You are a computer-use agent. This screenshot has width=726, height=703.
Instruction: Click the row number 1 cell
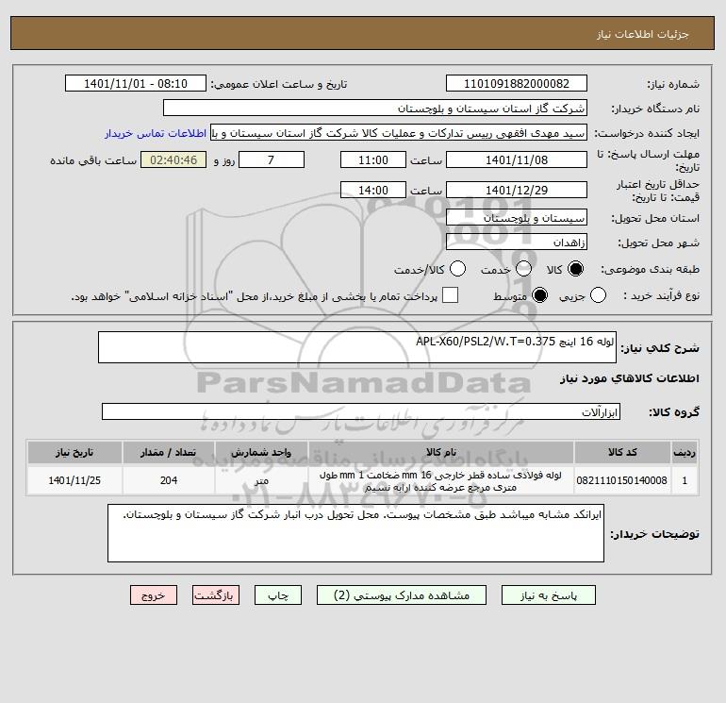pos(685,480)
